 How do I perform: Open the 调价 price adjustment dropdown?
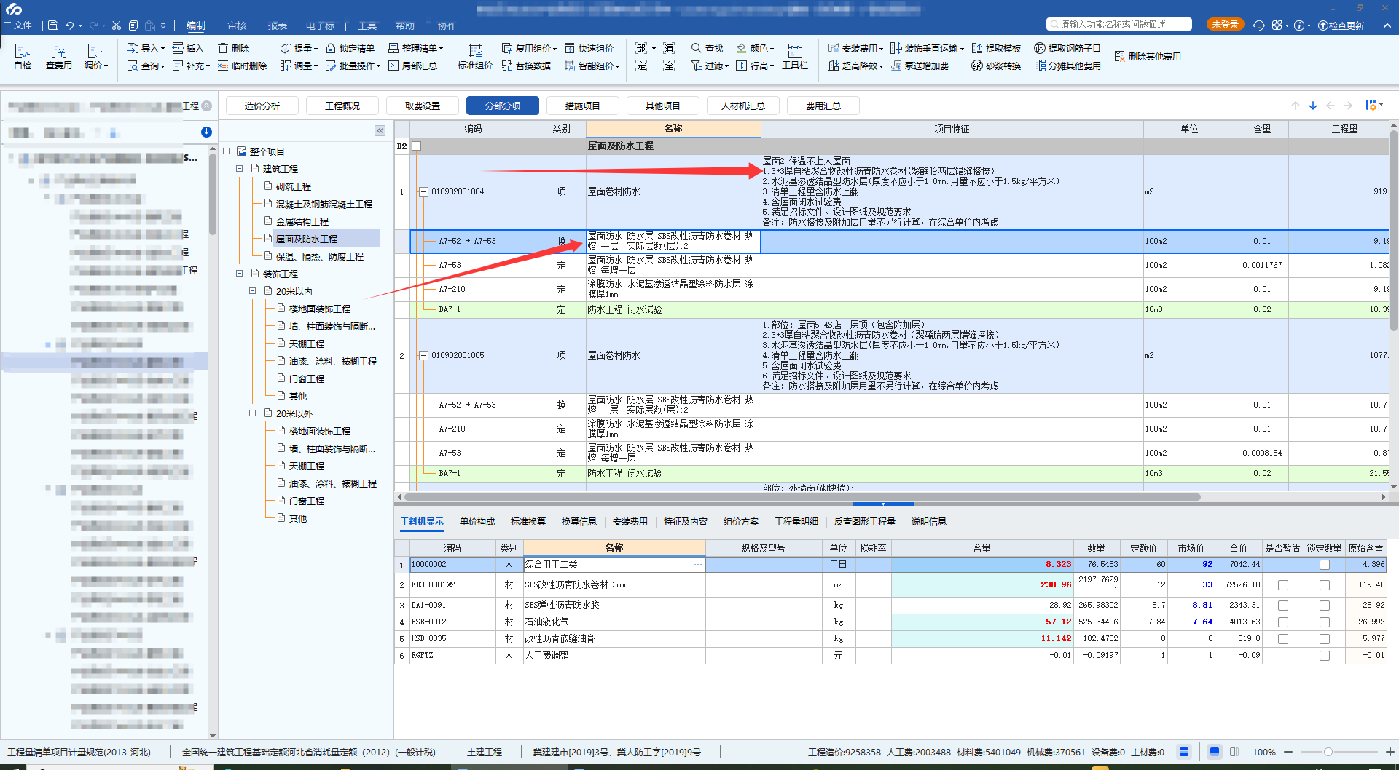point(95,56)
